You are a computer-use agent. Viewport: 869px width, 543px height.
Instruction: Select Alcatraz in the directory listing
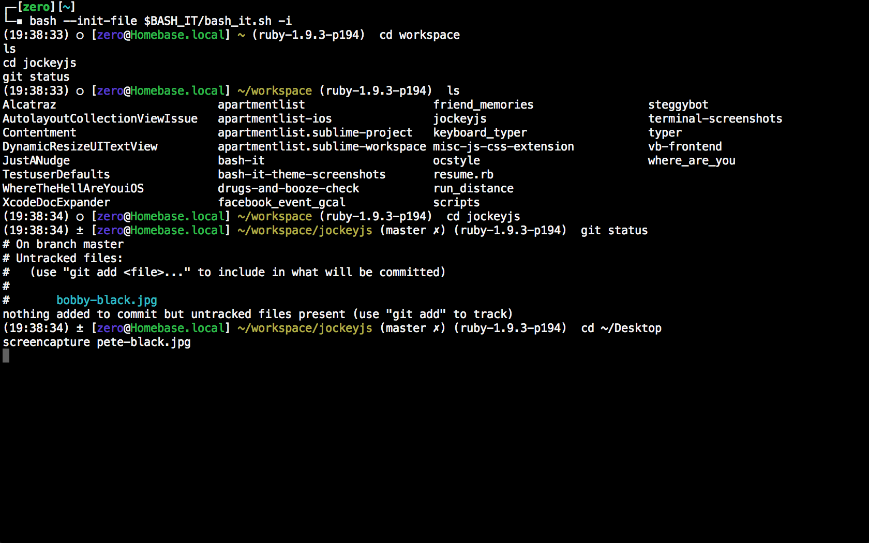click(29, 104)
